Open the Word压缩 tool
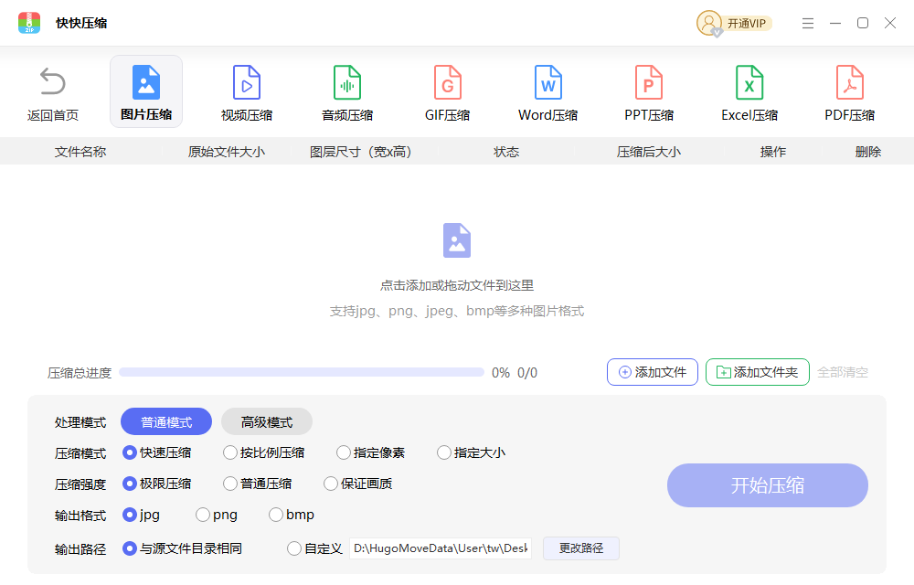 547,92
